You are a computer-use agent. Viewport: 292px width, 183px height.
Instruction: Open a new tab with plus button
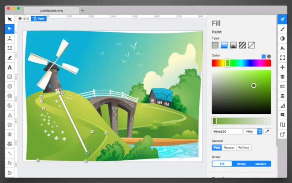83,11
